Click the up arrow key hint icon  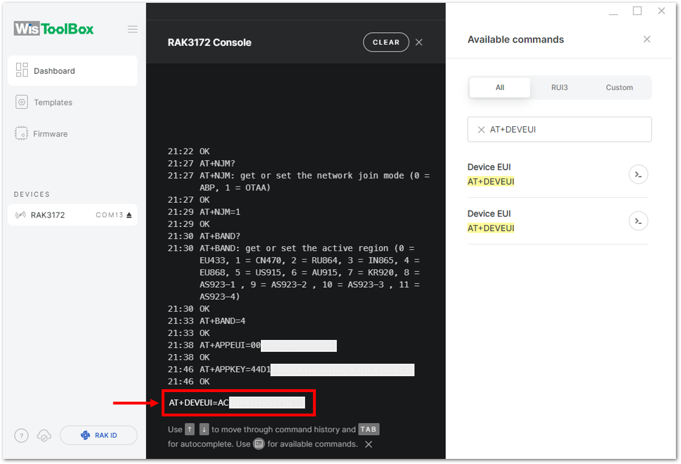pyautogui.click(x=190, y=429)
